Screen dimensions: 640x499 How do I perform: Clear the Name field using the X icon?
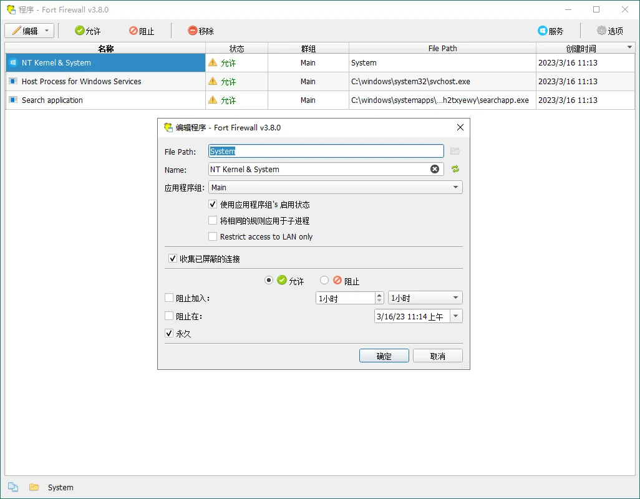coord(435,169)
